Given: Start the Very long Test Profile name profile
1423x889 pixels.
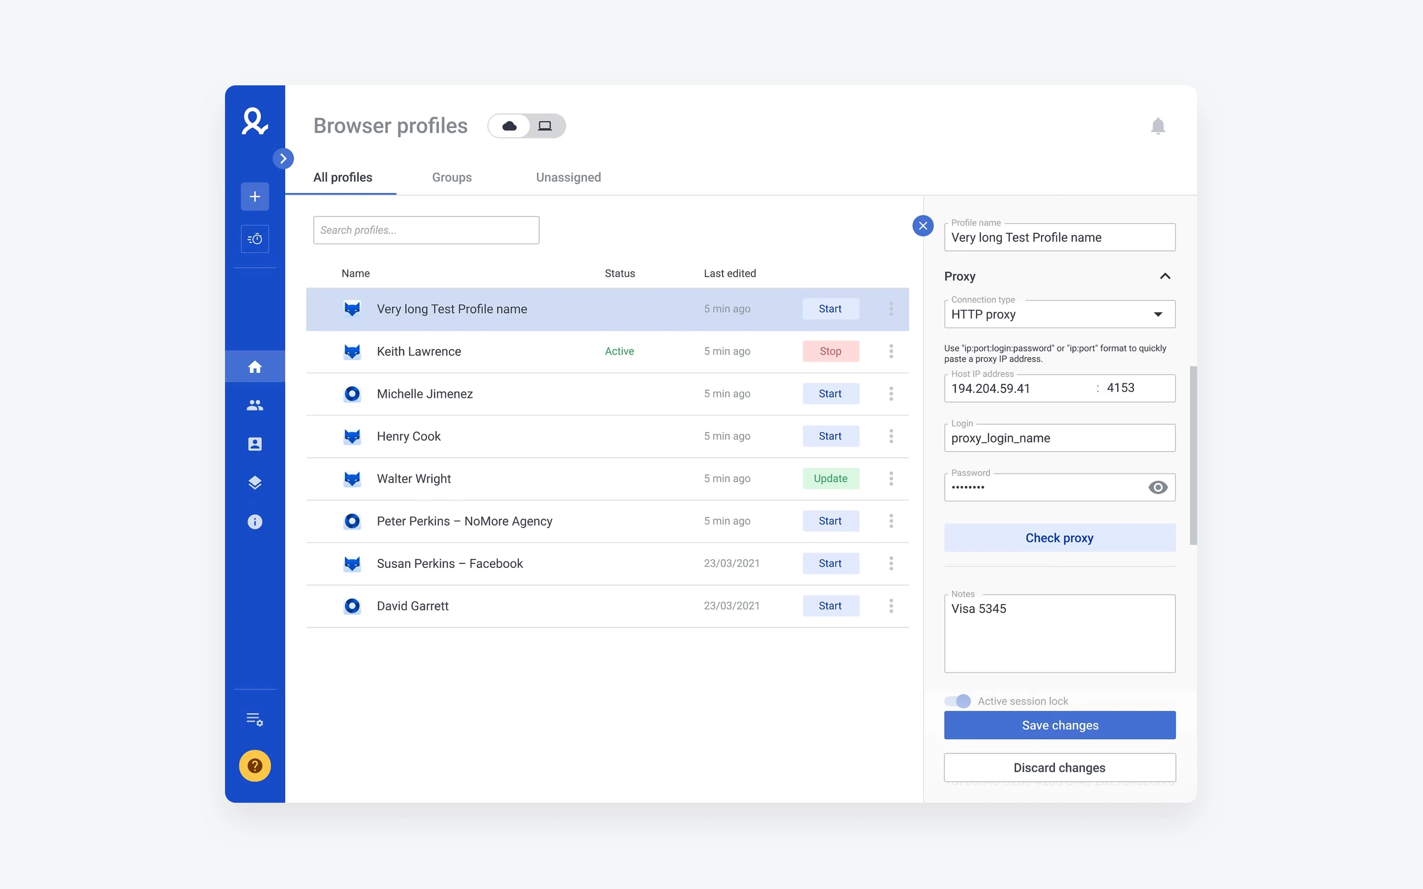Looking at the screenshot, I should tap(830, 309).
